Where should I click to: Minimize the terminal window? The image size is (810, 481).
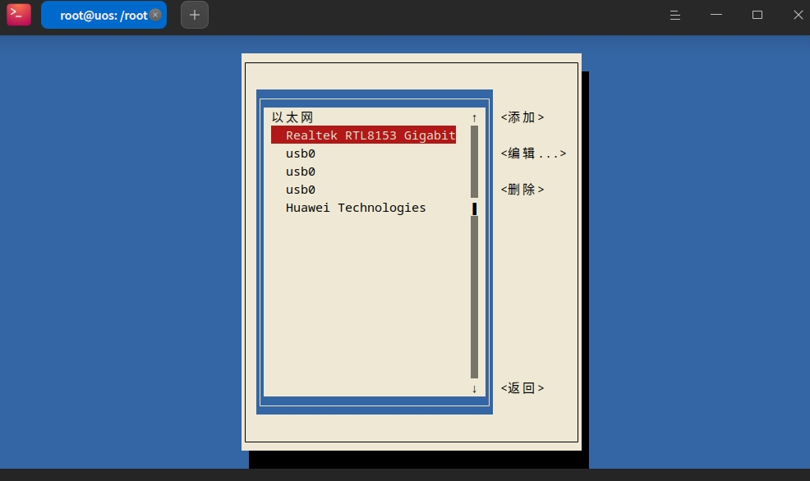tap(716, 14)
